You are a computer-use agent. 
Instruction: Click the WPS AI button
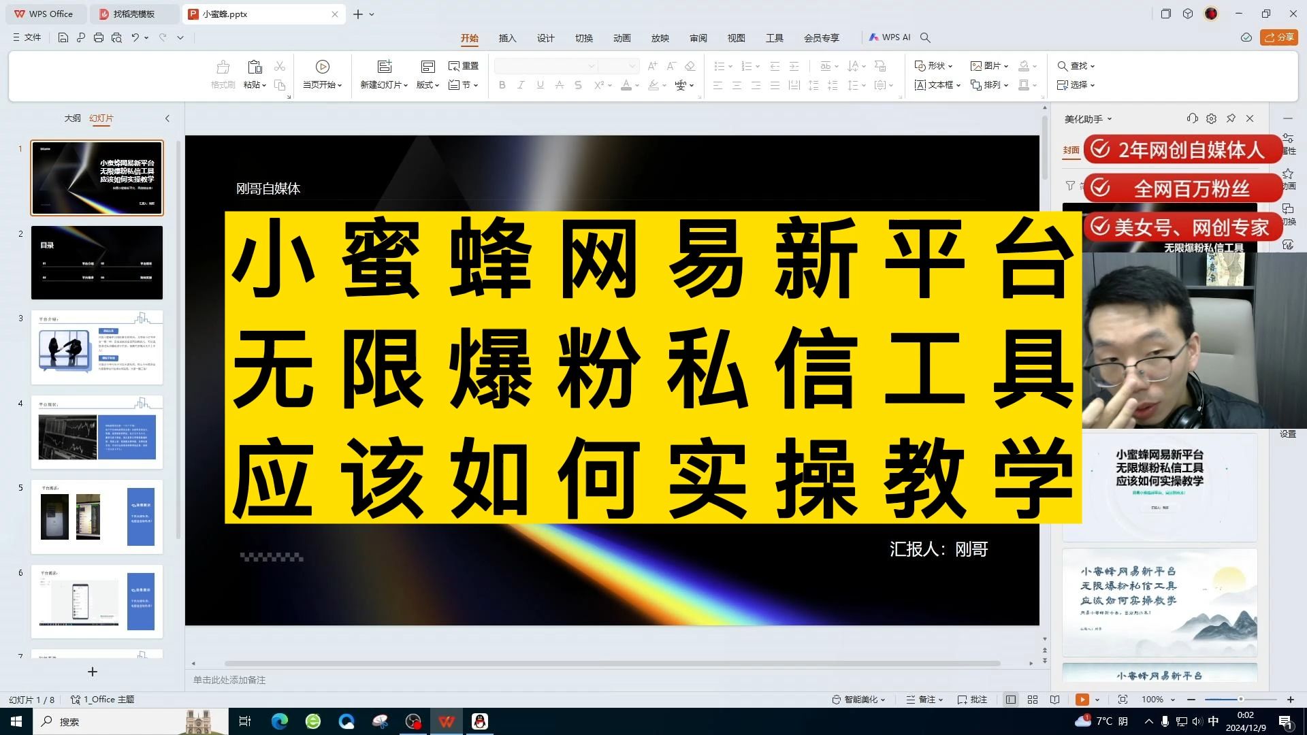coord(890,37)
